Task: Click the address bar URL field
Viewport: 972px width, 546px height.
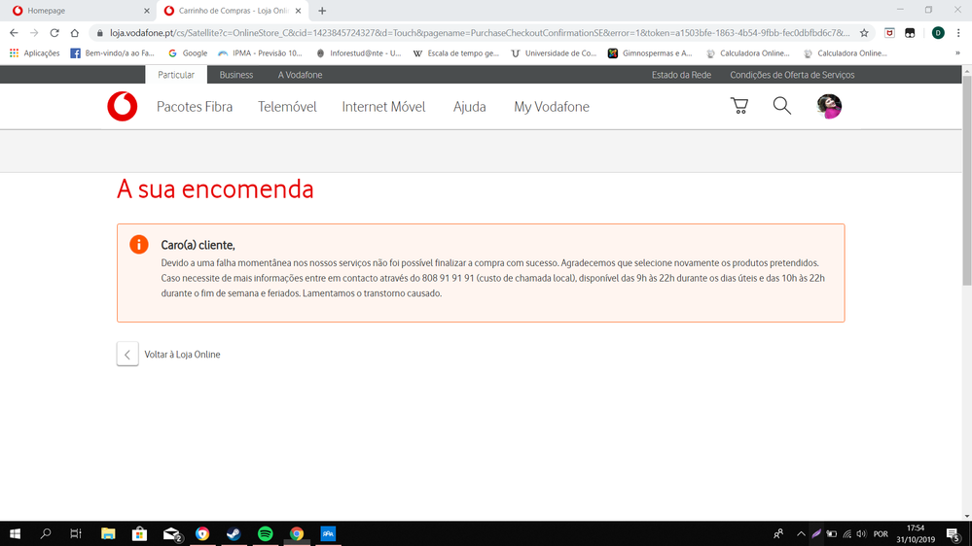Action: click(x=477, y=32)
